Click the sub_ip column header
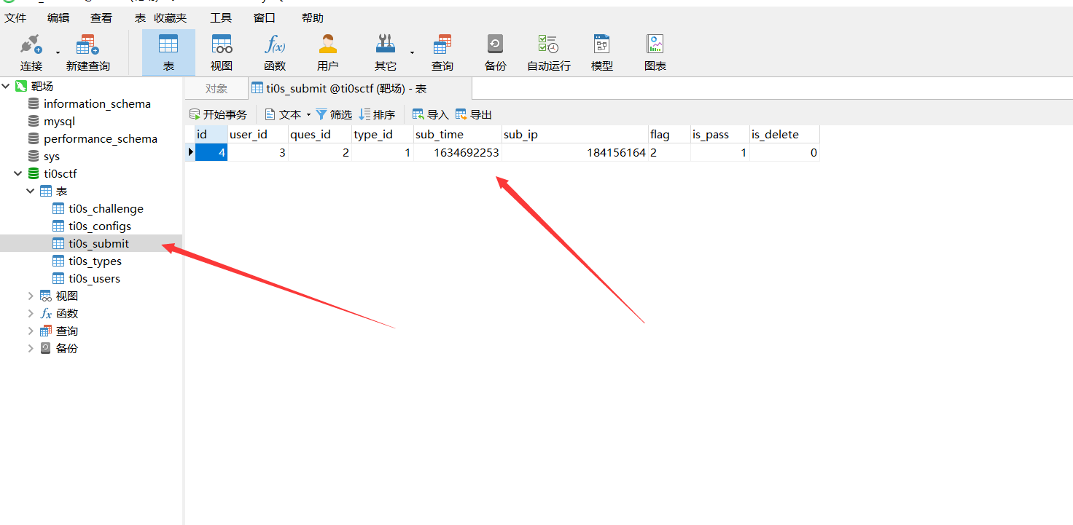 click(575, 135)
